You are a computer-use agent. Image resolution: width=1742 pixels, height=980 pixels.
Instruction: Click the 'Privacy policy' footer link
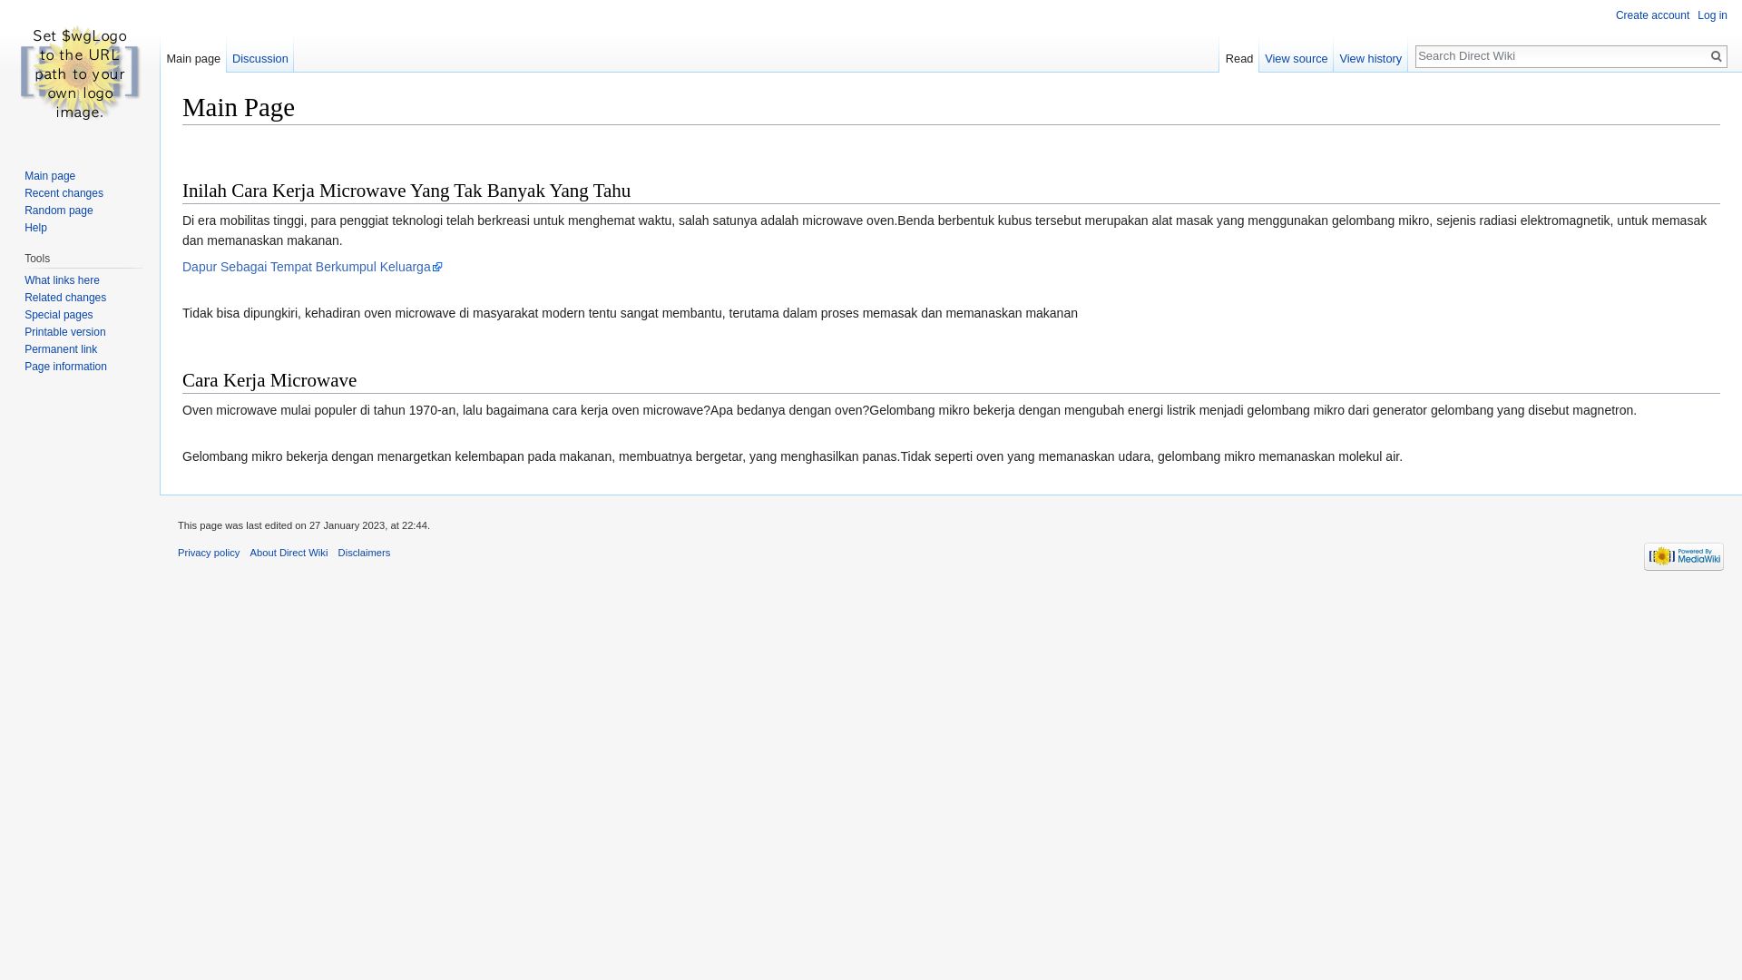208,552
